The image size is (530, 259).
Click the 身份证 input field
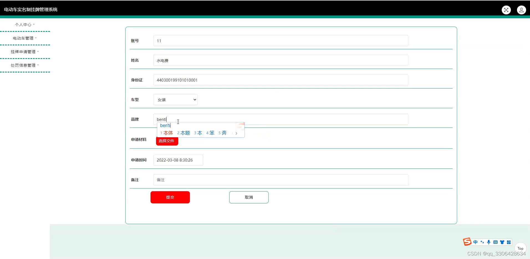click(x=281, y=80)
